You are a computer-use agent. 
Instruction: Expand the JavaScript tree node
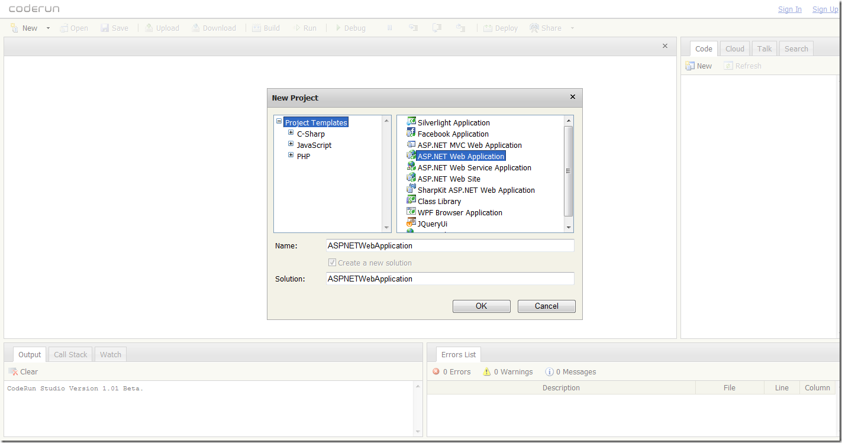click(x=291, y=144)
